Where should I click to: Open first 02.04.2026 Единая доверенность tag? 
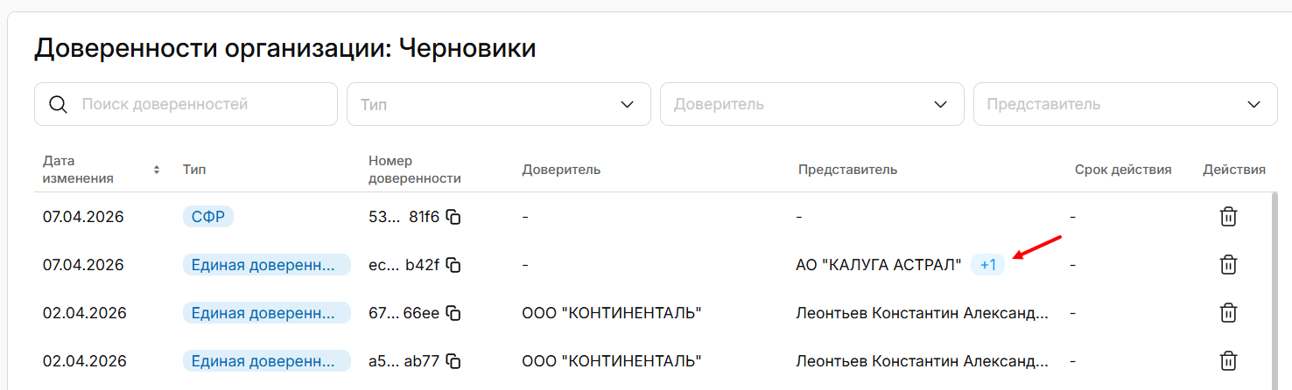266,313
